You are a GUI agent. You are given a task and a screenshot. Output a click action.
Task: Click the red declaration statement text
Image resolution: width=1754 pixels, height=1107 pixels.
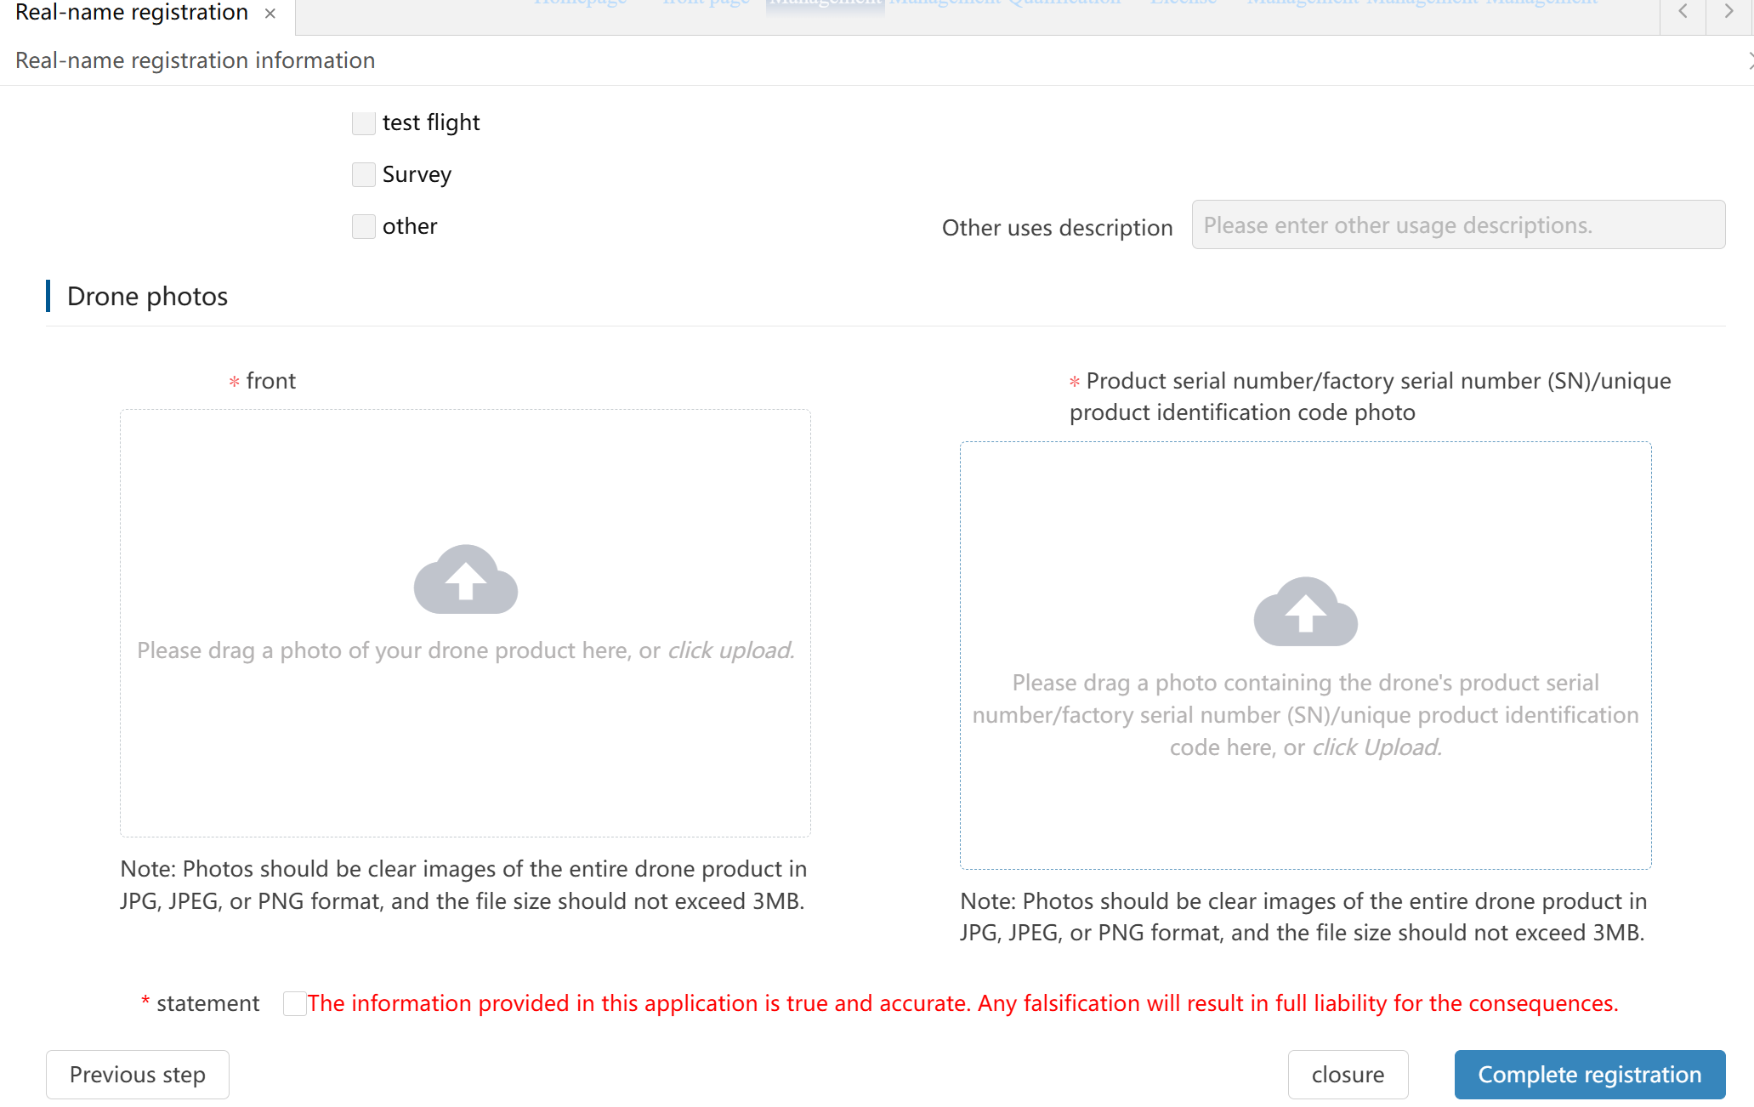(962, 1004)
